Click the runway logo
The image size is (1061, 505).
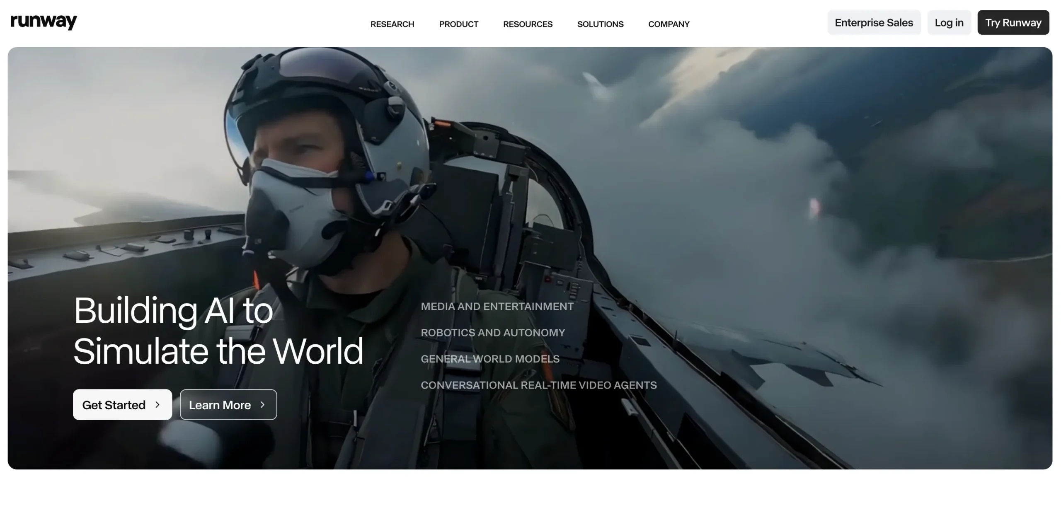click(x=44, y=22)
